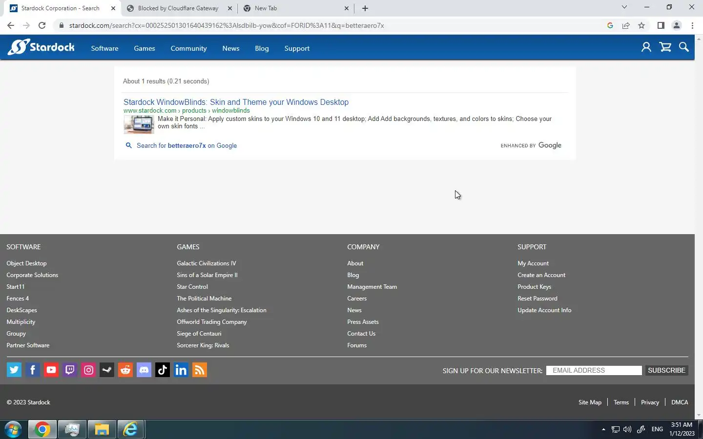The height and width of the screenshot is (439, 703).
Task: Open Chrome from the taskbar
Action: coord(42,430)
